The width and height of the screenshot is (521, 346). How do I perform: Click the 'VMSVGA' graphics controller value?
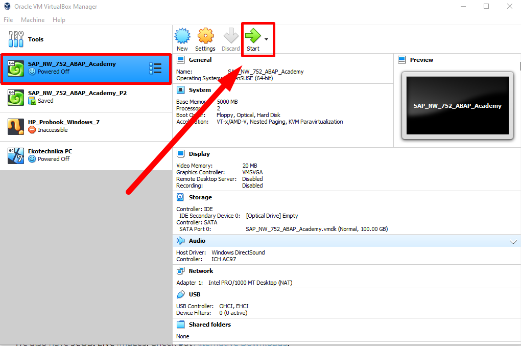(252, 172)
